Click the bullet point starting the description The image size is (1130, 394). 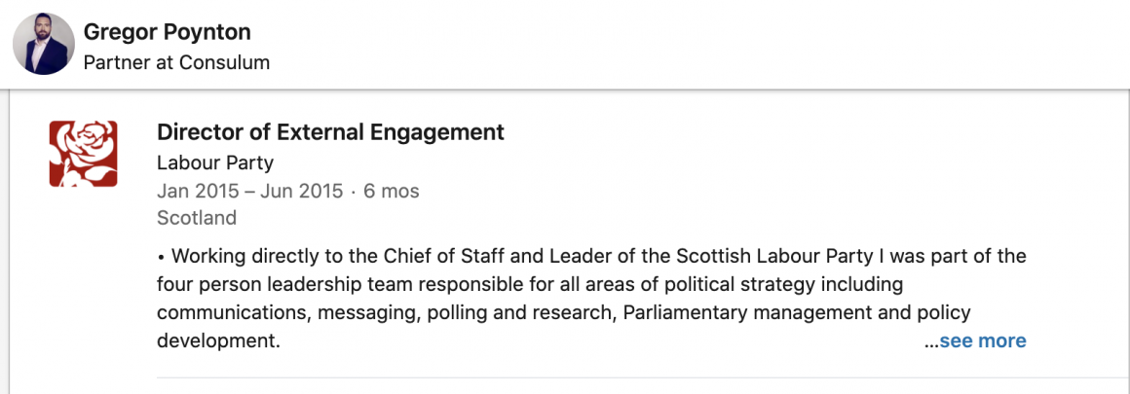point(161,257)
